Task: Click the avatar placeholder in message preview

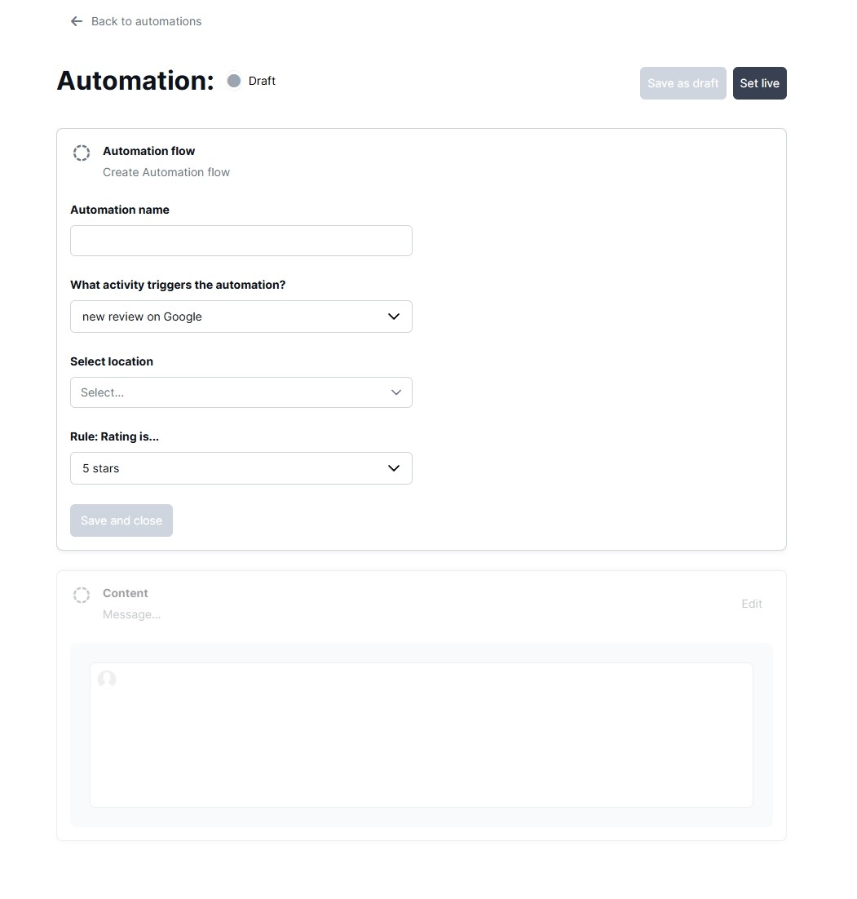Action: coord(107,680)
